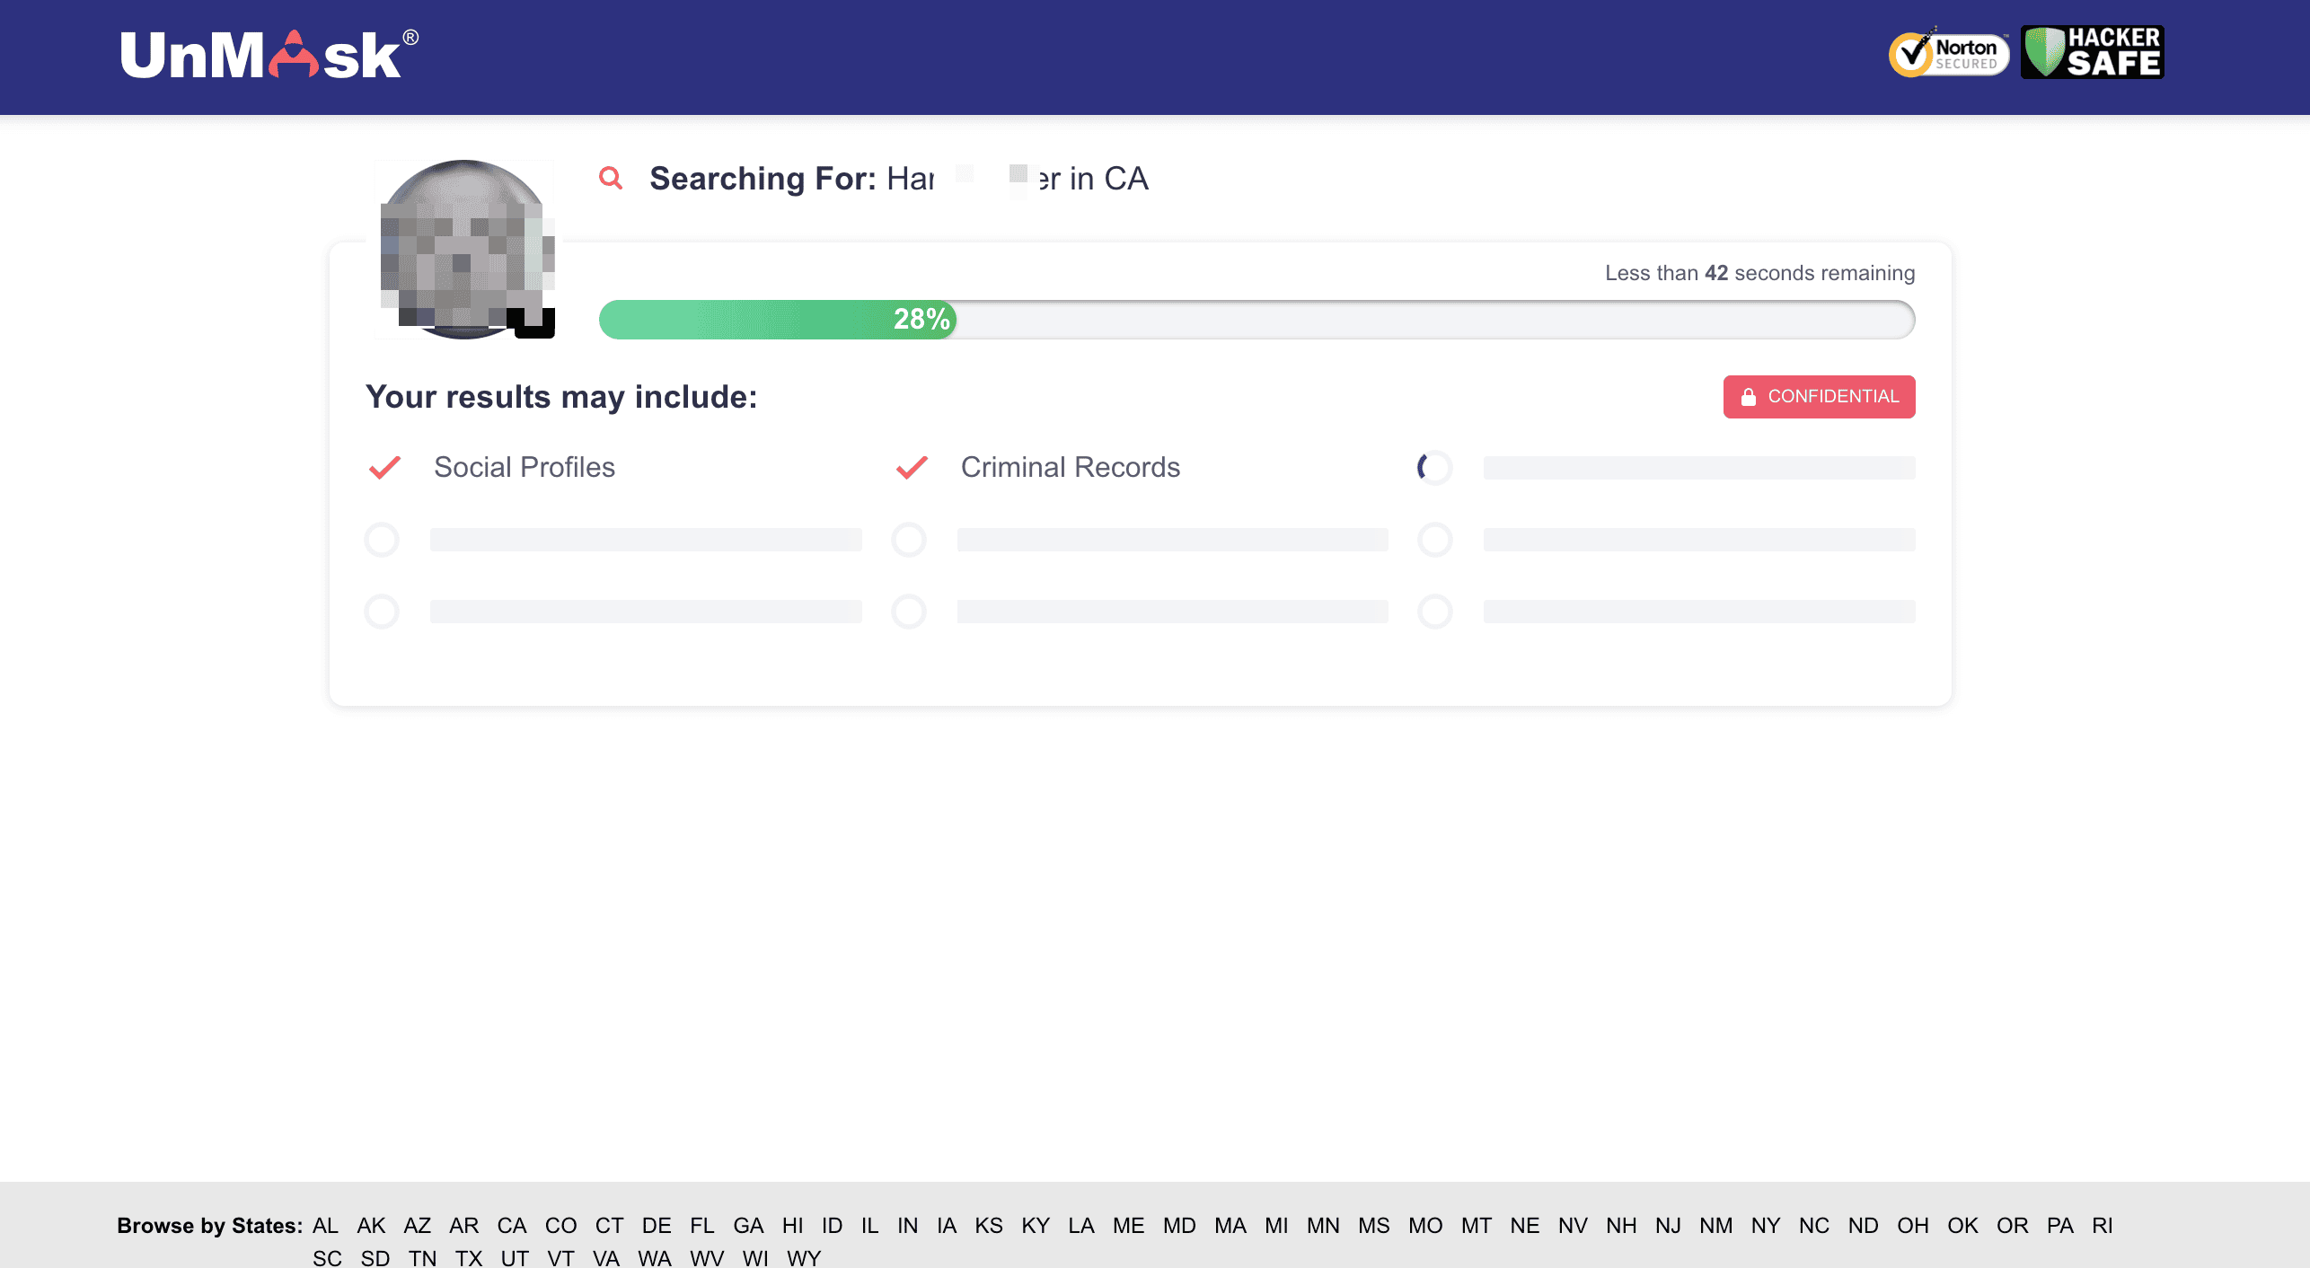The image size is (2310, 1268).
Task: Click the Criminal Records red checkmark
Action: [912, 468]
